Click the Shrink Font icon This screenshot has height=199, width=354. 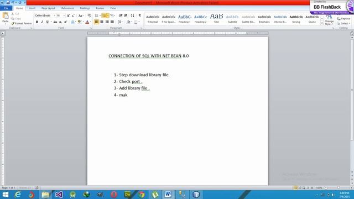click(73, 15)
